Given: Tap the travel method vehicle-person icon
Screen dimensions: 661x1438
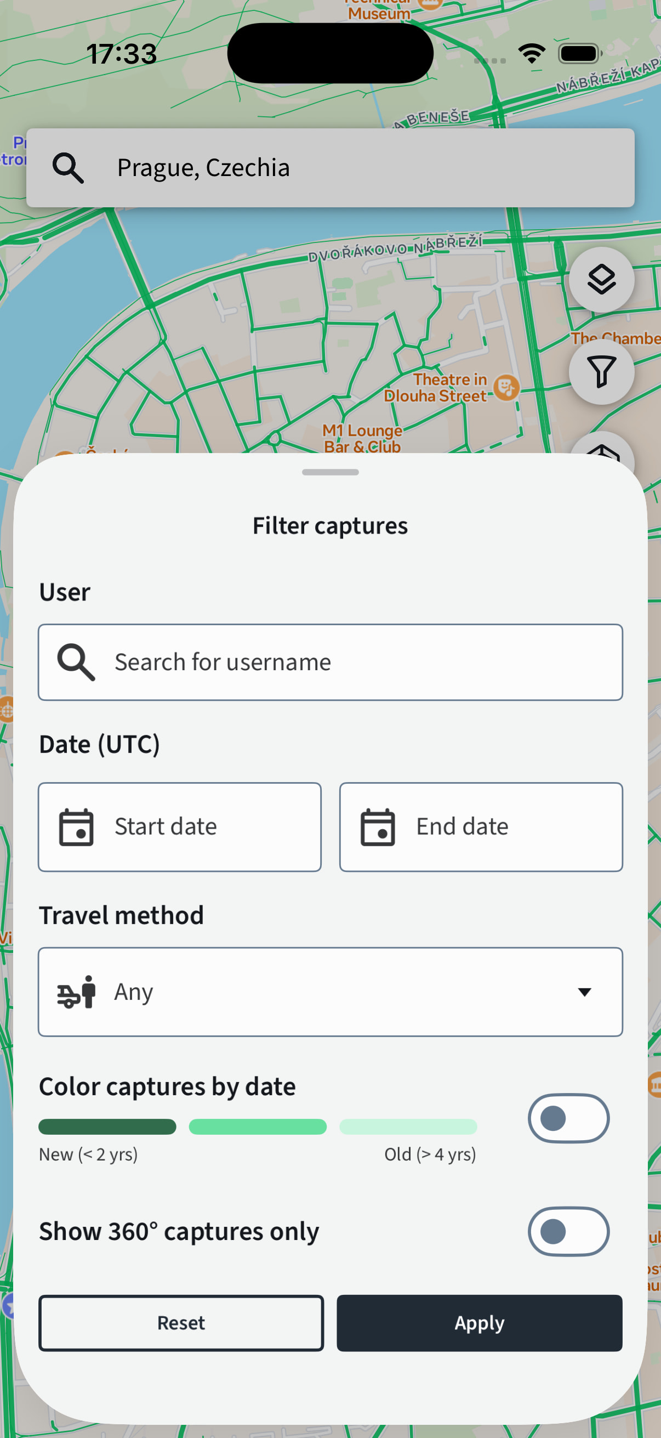Looking at the screenshot, I should tap(76, 992).
